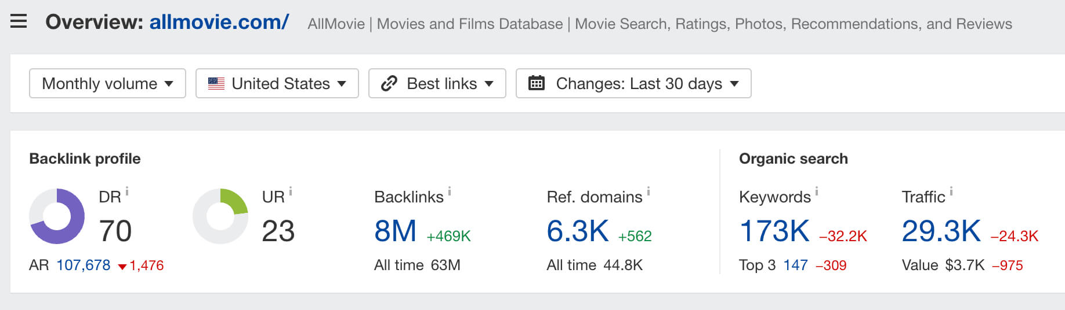1065x310 pixels.
Task: Click the 173K organic keywords value
Action: pos(774,231)
